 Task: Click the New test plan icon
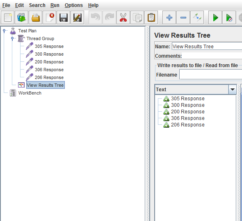click(x=7, y=18)
